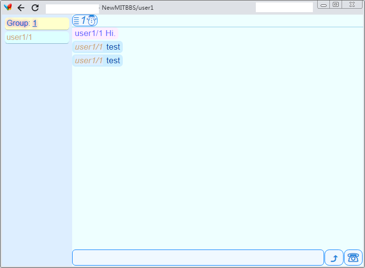
Task: Close the chat window
Action: (x=352, y=5)
